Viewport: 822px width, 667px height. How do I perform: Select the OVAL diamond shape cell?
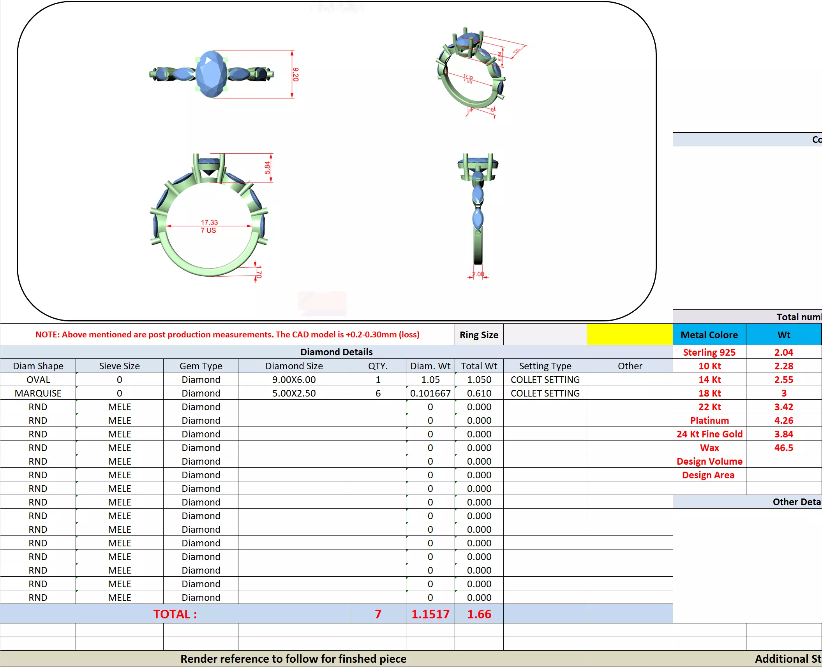coord(38,379)
